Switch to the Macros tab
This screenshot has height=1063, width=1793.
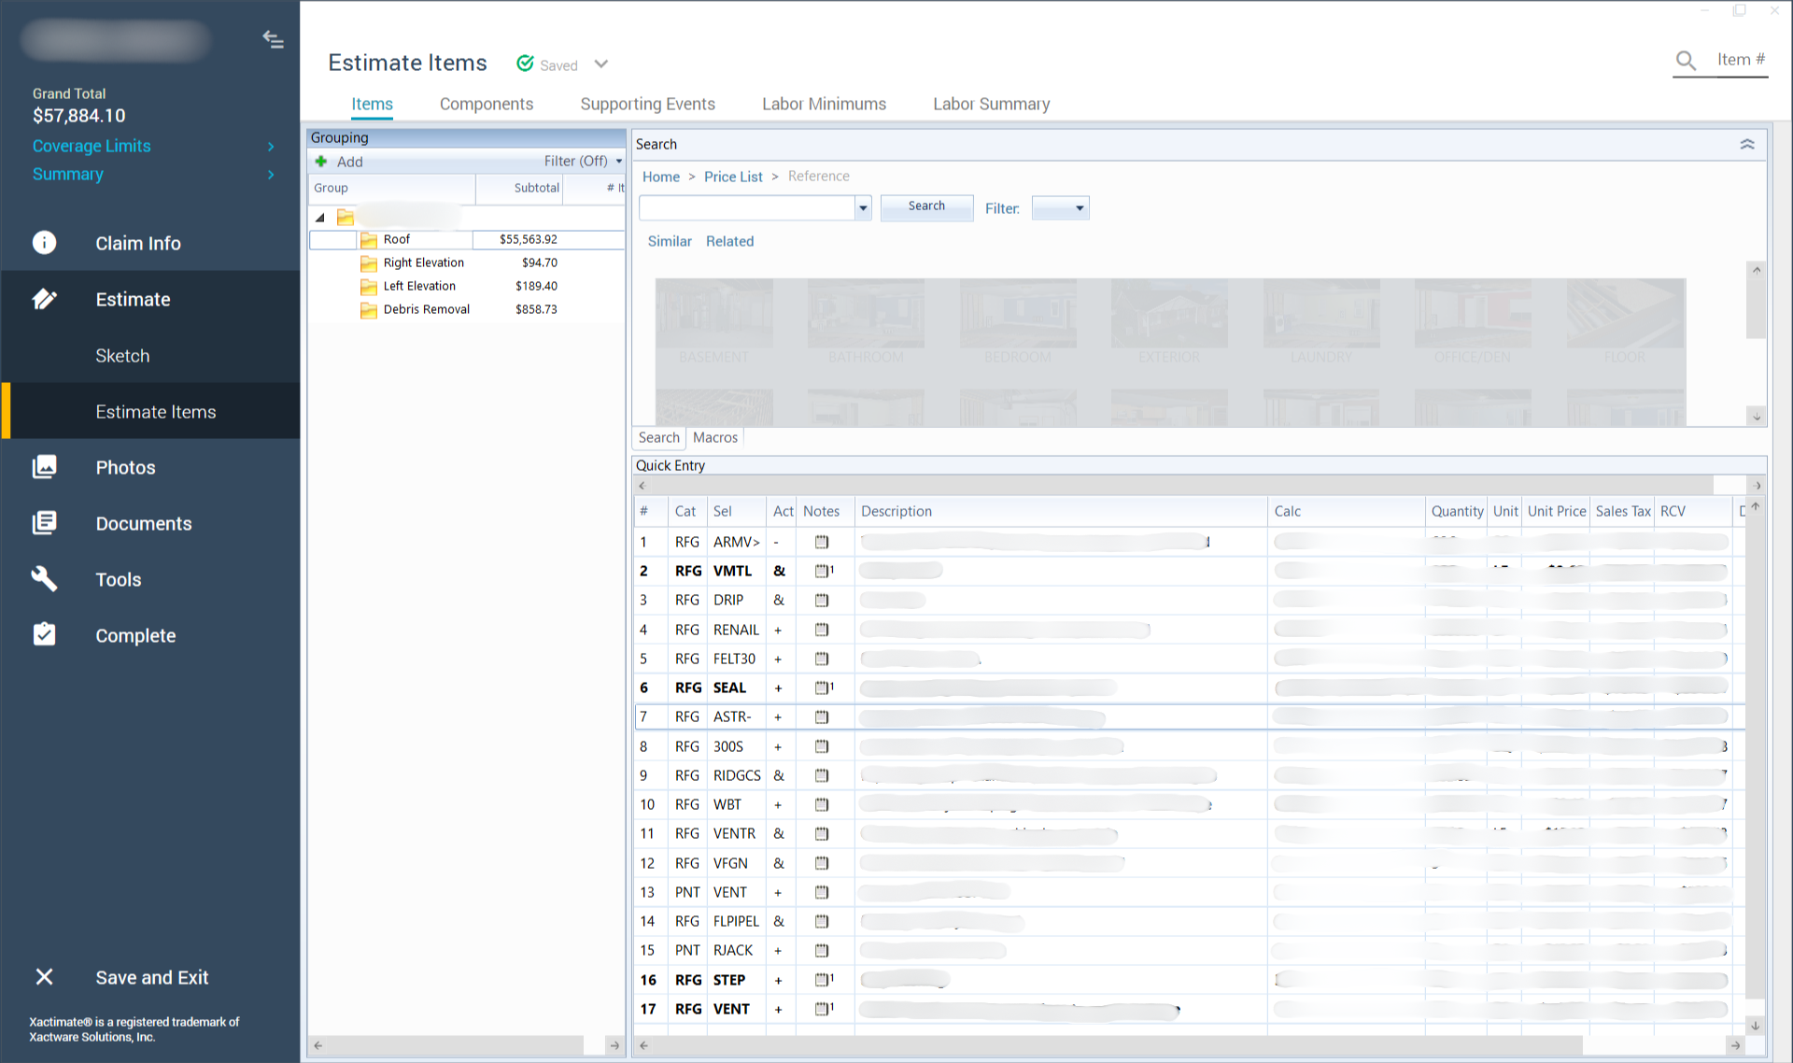(715, 437)
